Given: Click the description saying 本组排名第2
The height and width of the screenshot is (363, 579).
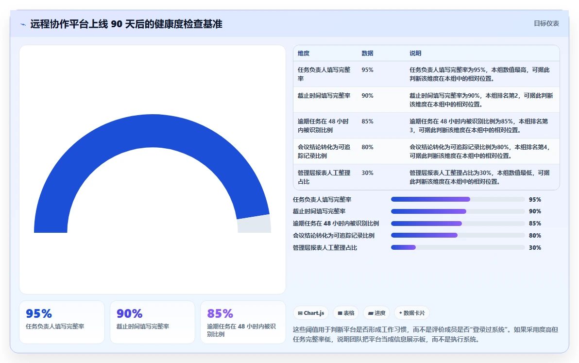Looking at the screenshot, I should click(x=481, y=100).
